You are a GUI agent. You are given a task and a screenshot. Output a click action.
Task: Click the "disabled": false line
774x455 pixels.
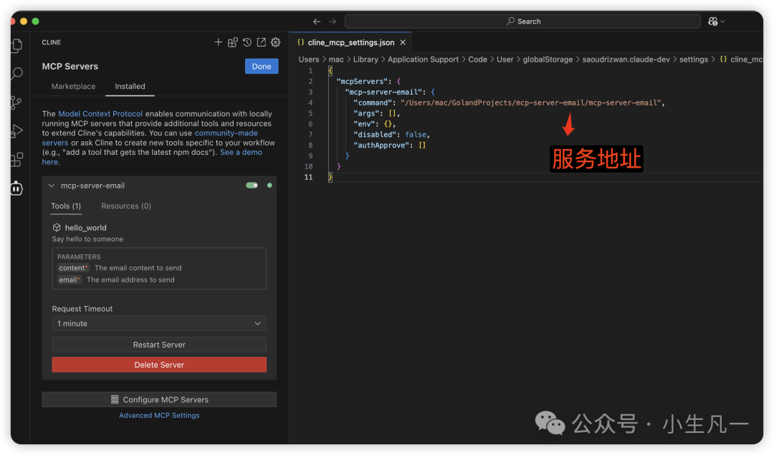[391, 135]
